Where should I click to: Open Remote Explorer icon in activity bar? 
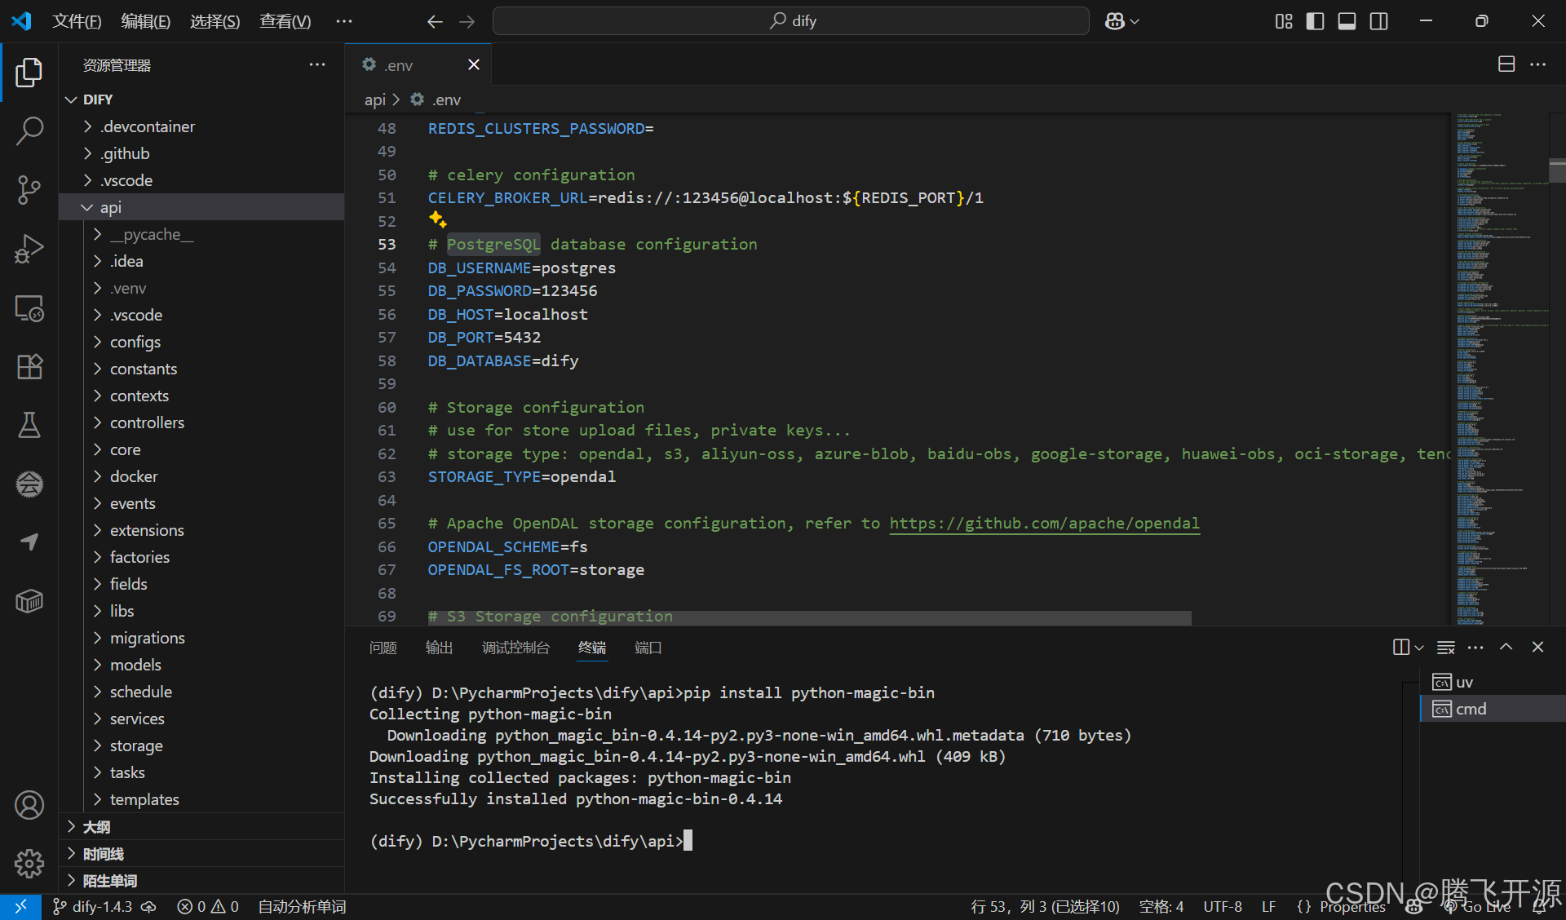click(29, 308)
